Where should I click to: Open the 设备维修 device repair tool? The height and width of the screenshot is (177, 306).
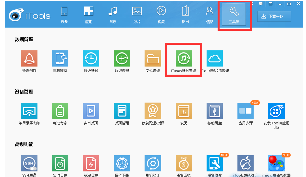click(215, 163)
